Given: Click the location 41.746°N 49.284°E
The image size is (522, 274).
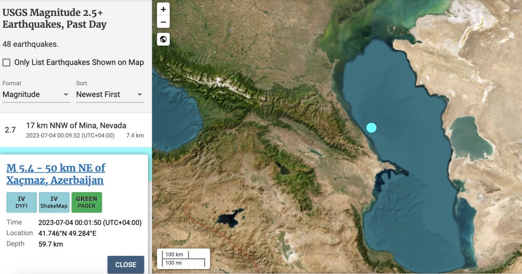Looking at the screenshot, I should point(67,234).
